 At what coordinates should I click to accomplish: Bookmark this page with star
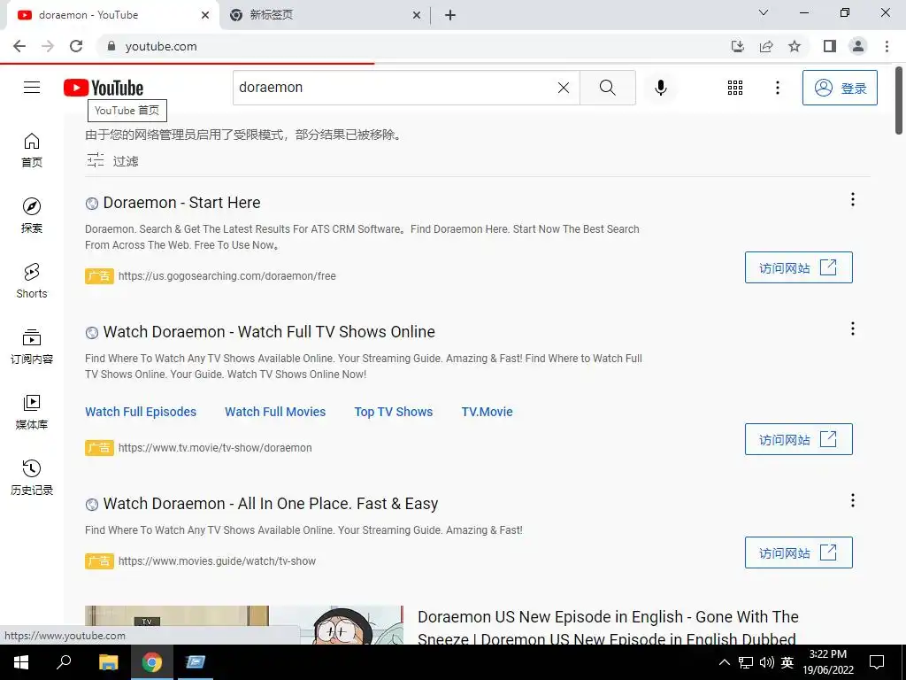point(795,46)
